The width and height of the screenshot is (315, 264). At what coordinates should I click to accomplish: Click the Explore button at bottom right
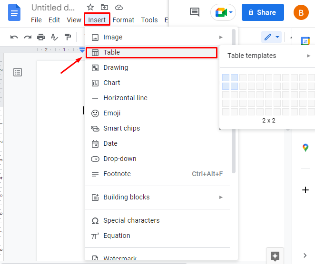point(275,256)
